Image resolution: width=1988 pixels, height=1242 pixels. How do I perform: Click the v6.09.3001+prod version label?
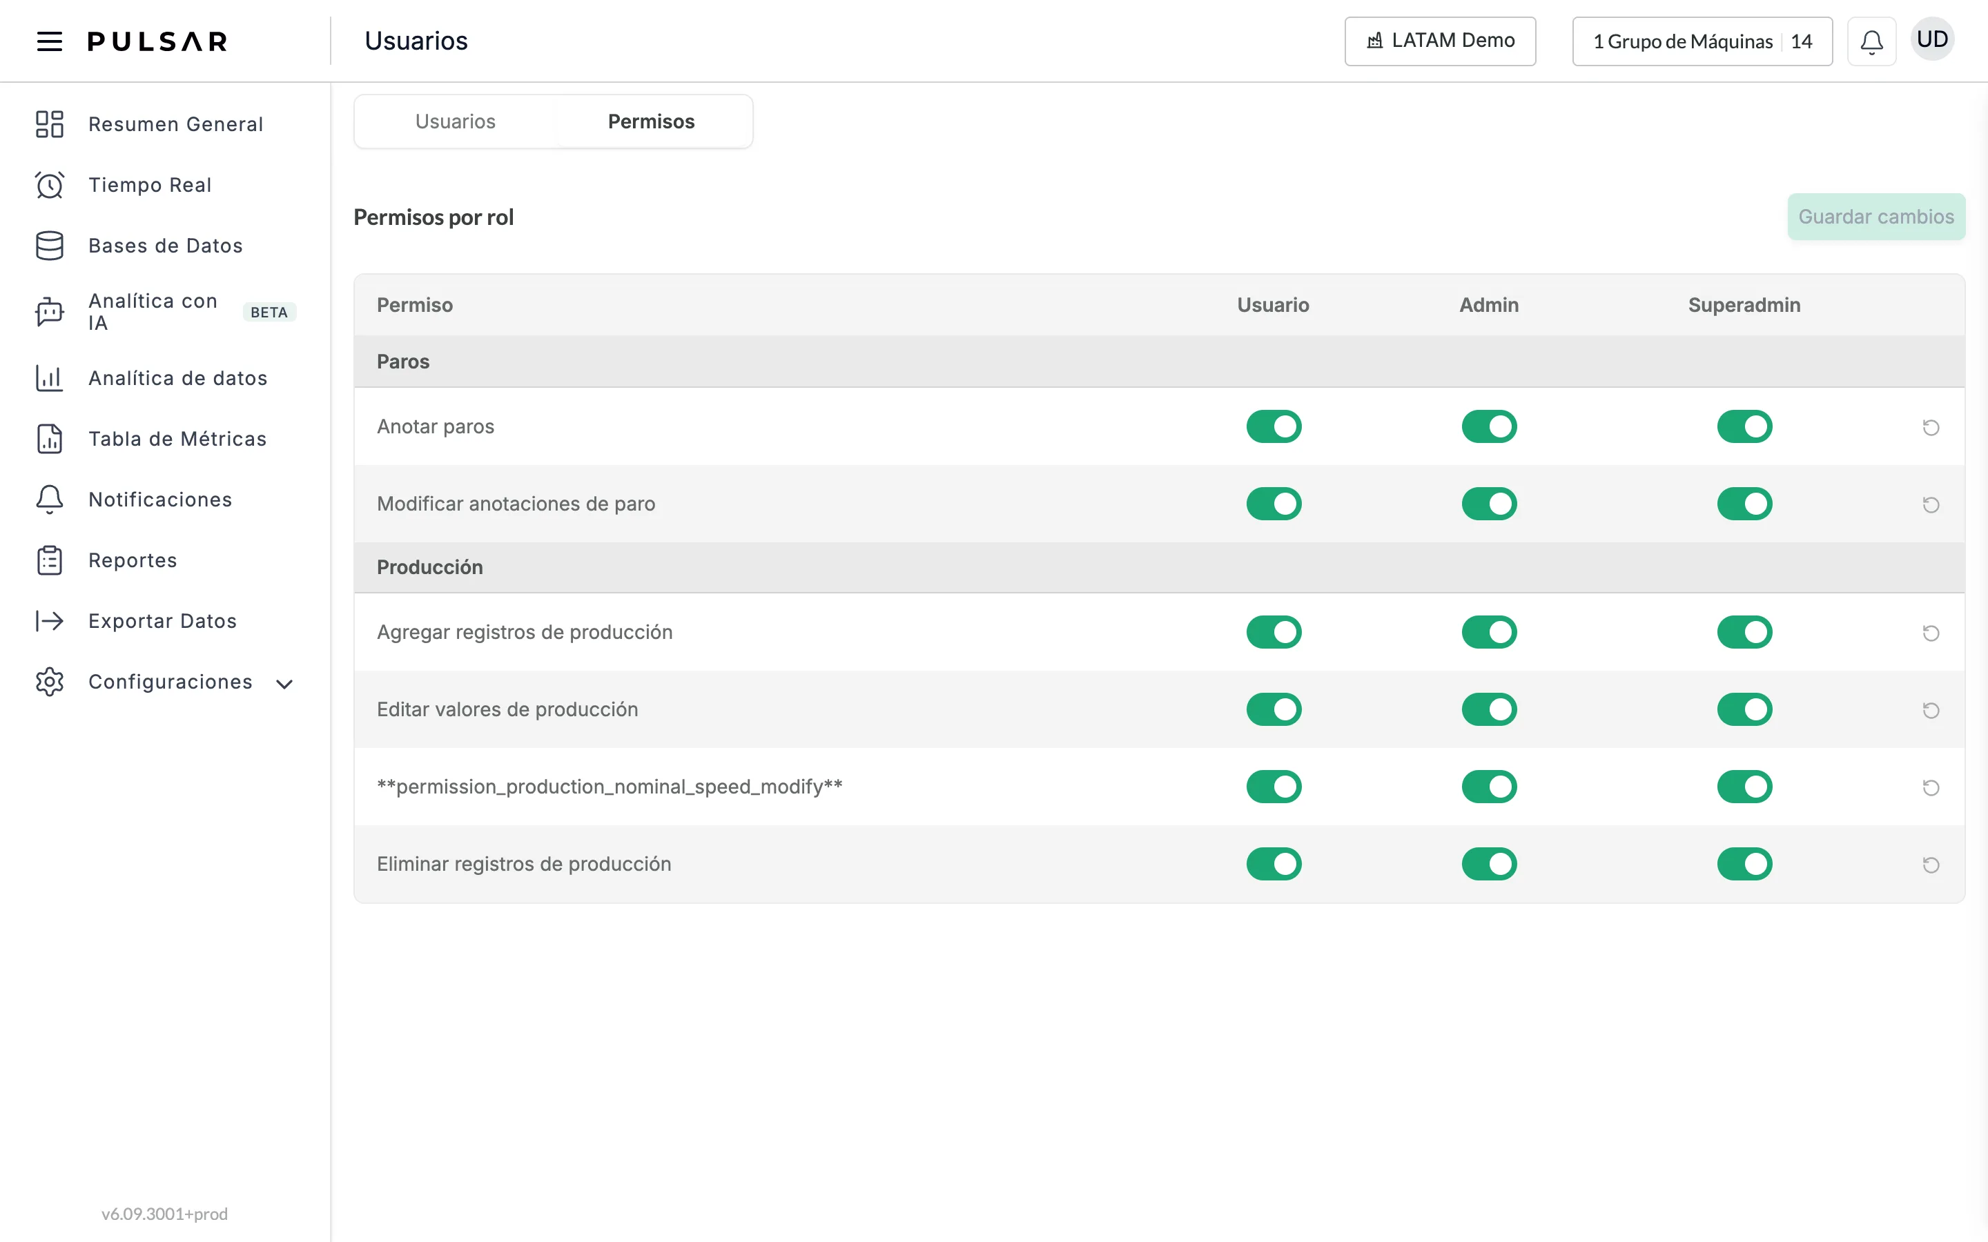(x=164, y=1213)
